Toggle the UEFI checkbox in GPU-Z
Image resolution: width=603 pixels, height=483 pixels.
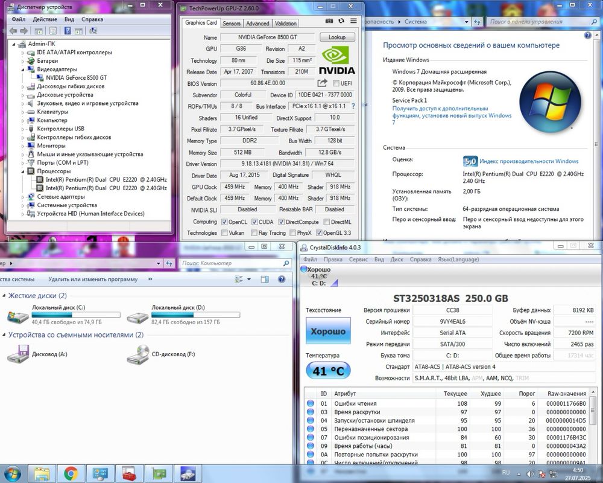point(336,83)
